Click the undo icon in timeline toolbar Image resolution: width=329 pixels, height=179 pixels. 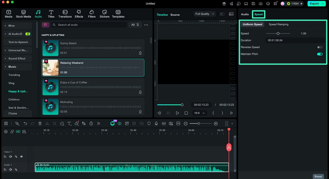[25, 123]
